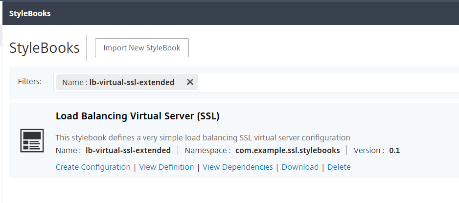
Task: Click the stylebook name value in card details
Action: [x=128, y=150]
